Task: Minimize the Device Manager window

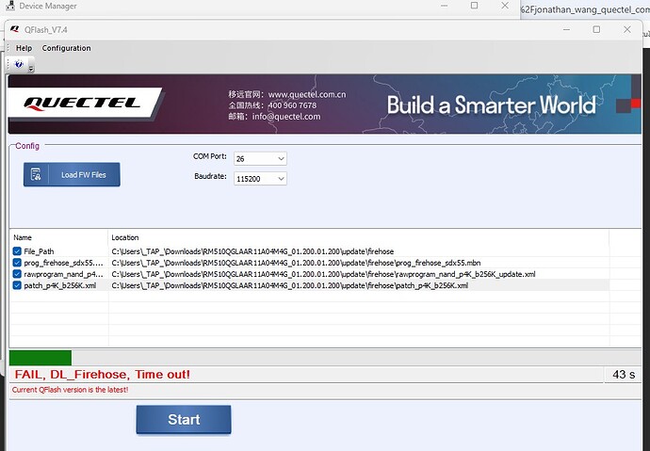Action: coord(444,6)
